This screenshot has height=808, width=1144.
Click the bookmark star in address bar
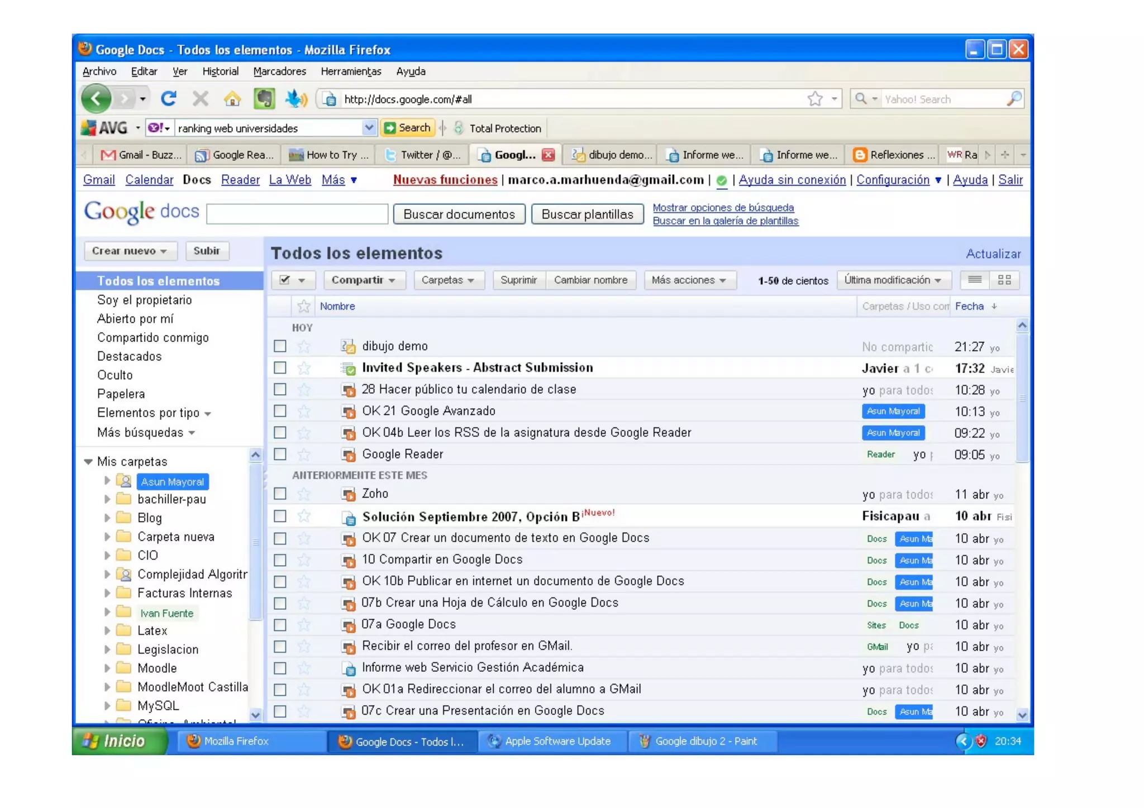click(x=814, y=99)
